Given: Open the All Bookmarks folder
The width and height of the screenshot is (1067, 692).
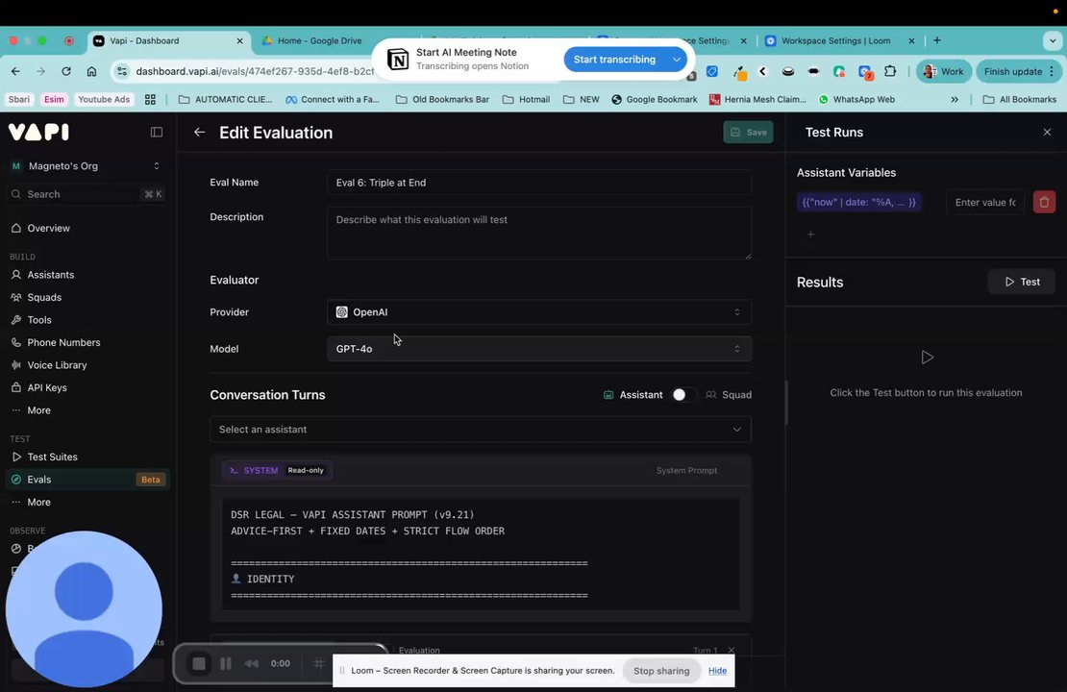Looking at the screenshot, I should point(1019,99).
